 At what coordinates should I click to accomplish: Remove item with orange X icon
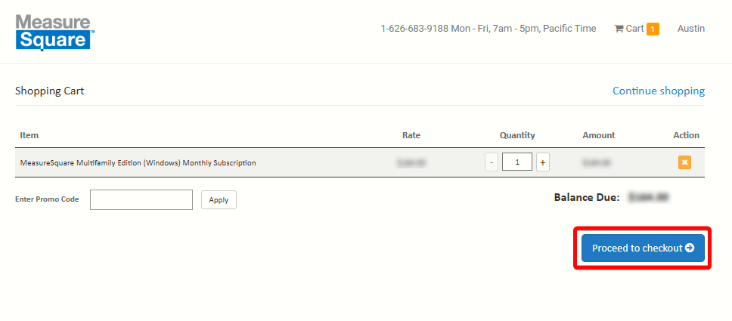click(x=684, y=162)
